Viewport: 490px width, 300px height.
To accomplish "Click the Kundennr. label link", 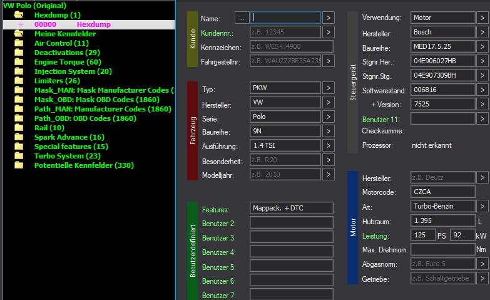I will pyautogui.click(x=217, y=33).
